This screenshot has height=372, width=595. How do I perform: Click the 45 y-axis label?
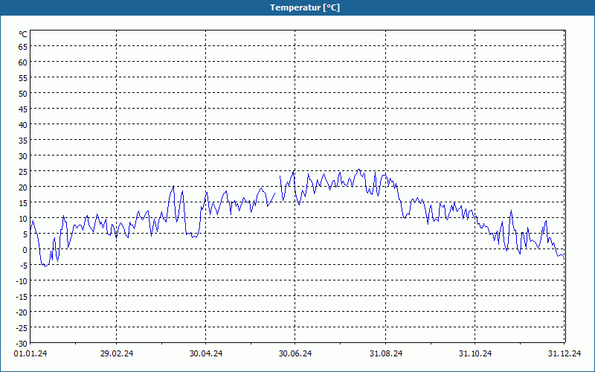pyautogui.click(x=23, y=109)
